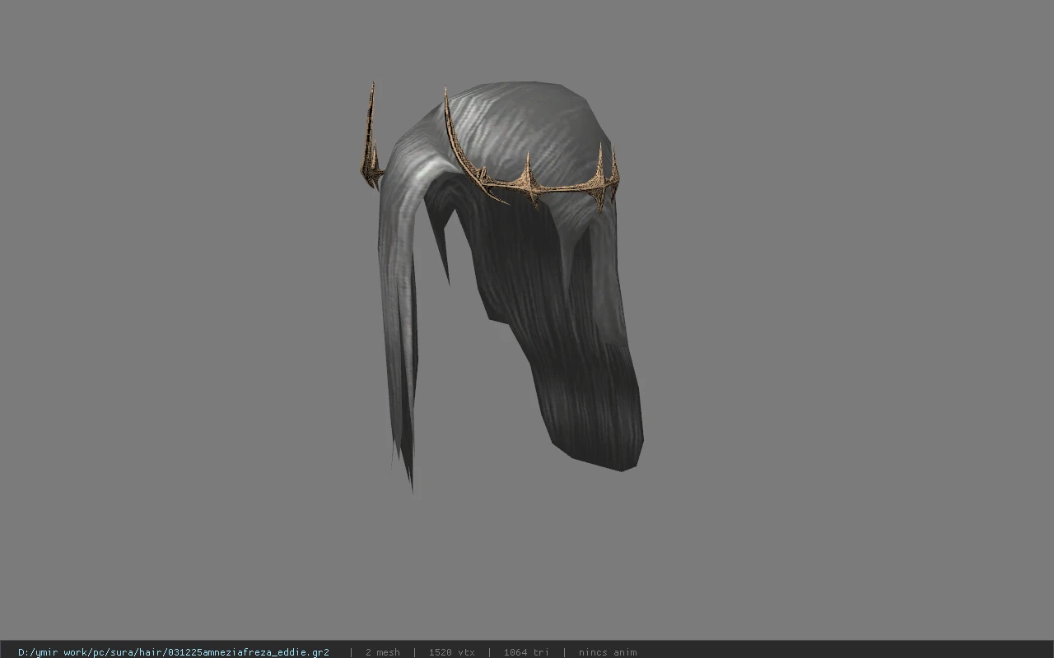Click the "nincs anim" status text
The image size is (1054, 658).
click(x=608, y=652)
